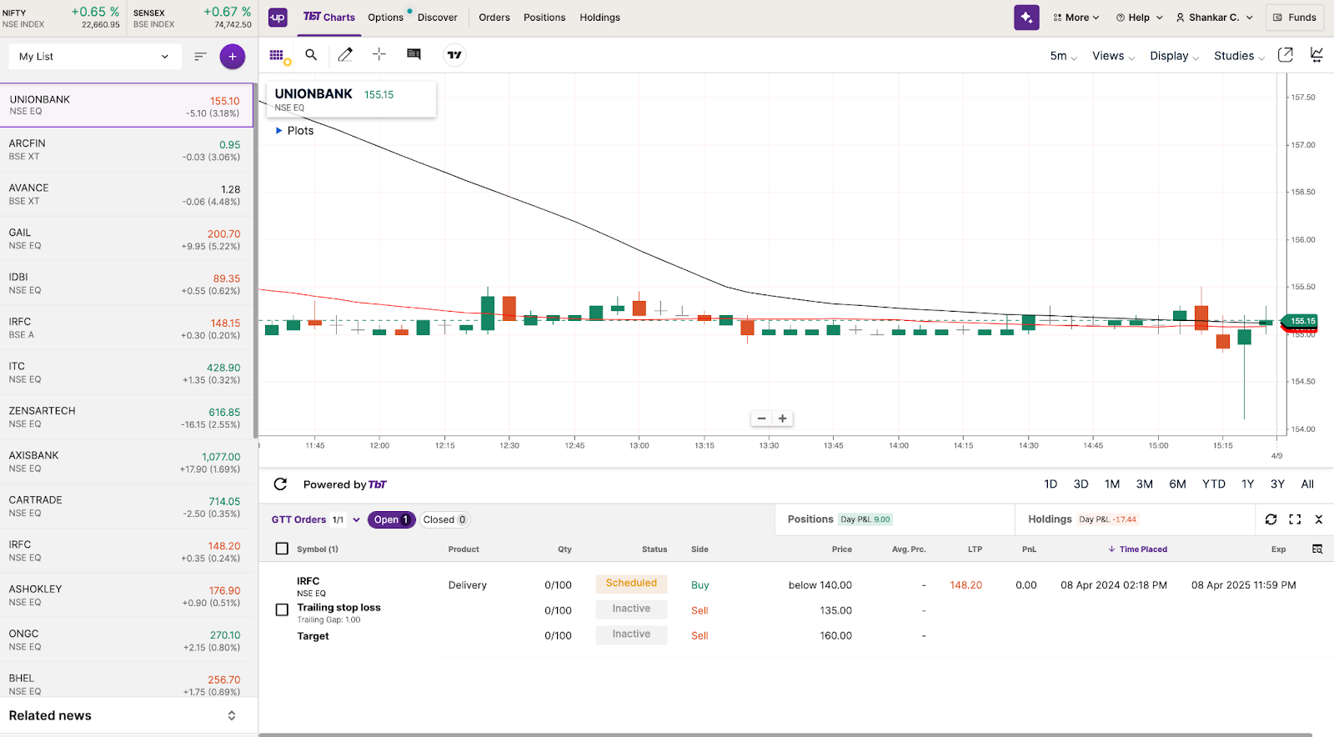Open the chart symbol search magnifier

click(x=311, y=55)
